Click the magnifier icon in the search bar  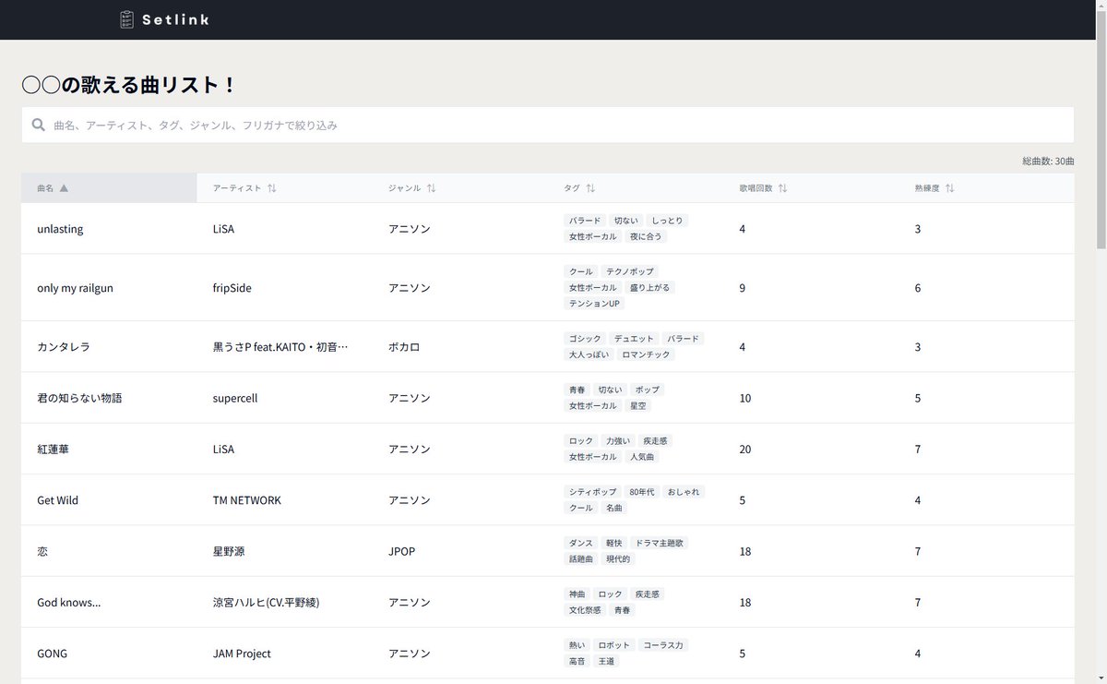39,125
